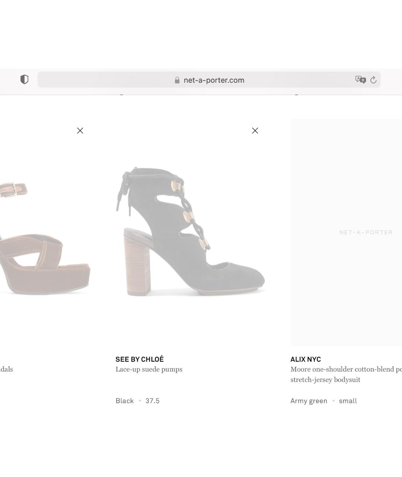Viewport: 402px width, 477px height.
Task: Click the 37.5 size label
Action: coord(153,401)
